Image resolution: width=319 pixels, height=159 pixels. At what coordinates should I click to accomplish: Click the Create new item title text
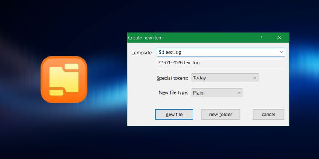(x=146, y=38)
